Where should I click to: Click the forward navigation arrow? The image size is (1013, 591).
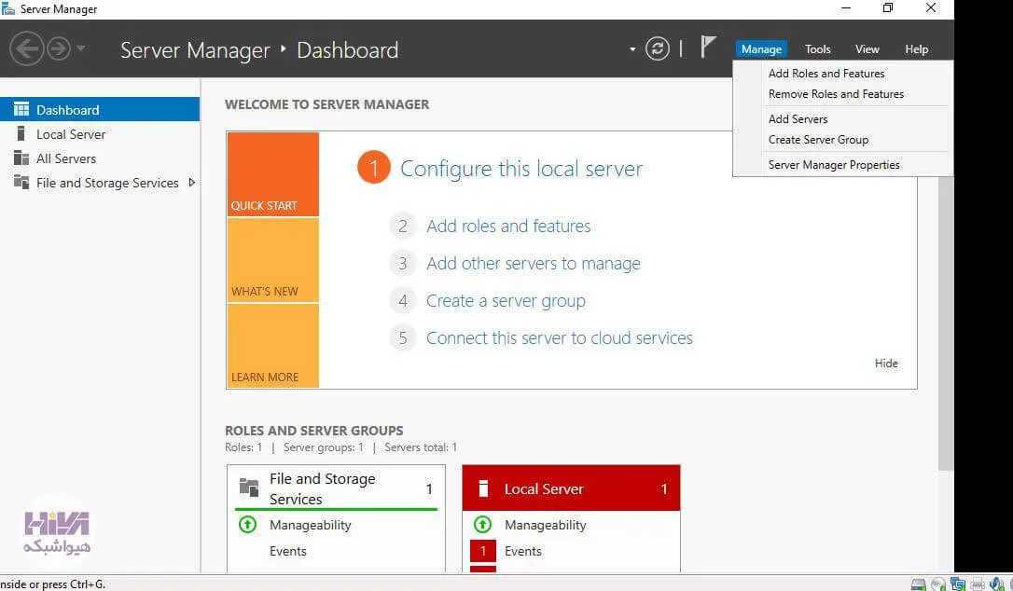click(59, 49)
